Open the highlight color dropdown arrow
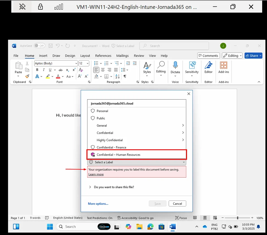This screenshot has height=235, width=267. click(x=52, y=77)
